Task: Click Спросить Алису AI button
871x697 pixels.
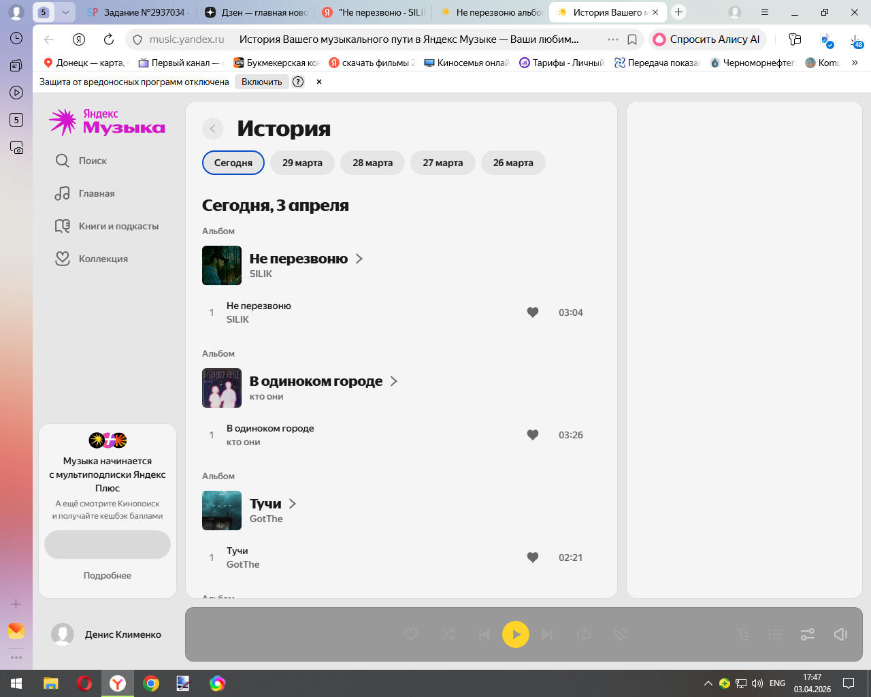Action: 708,39
